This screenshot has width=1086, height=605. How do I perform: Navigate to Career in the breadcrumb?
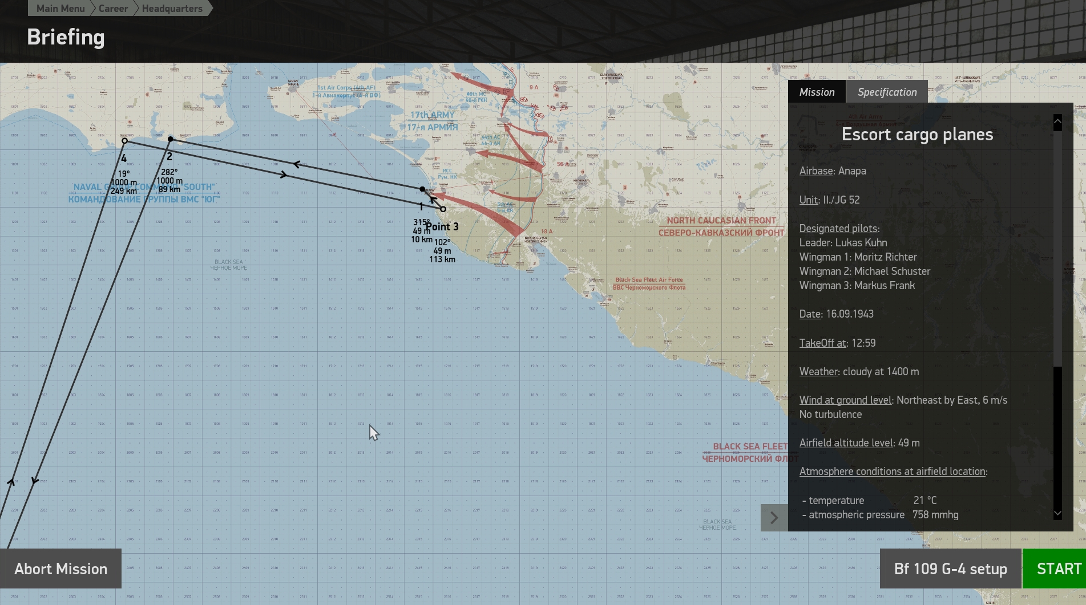pyautogui.click(x=113, y=9)
